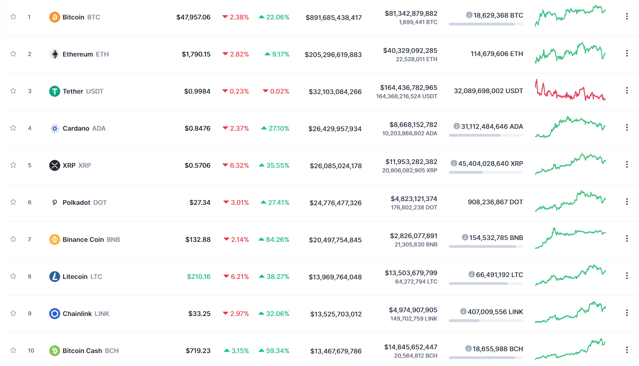Open the options menu on Binance Coin row
The height and width of the screenshot is (366, 639).
(627, 239)
